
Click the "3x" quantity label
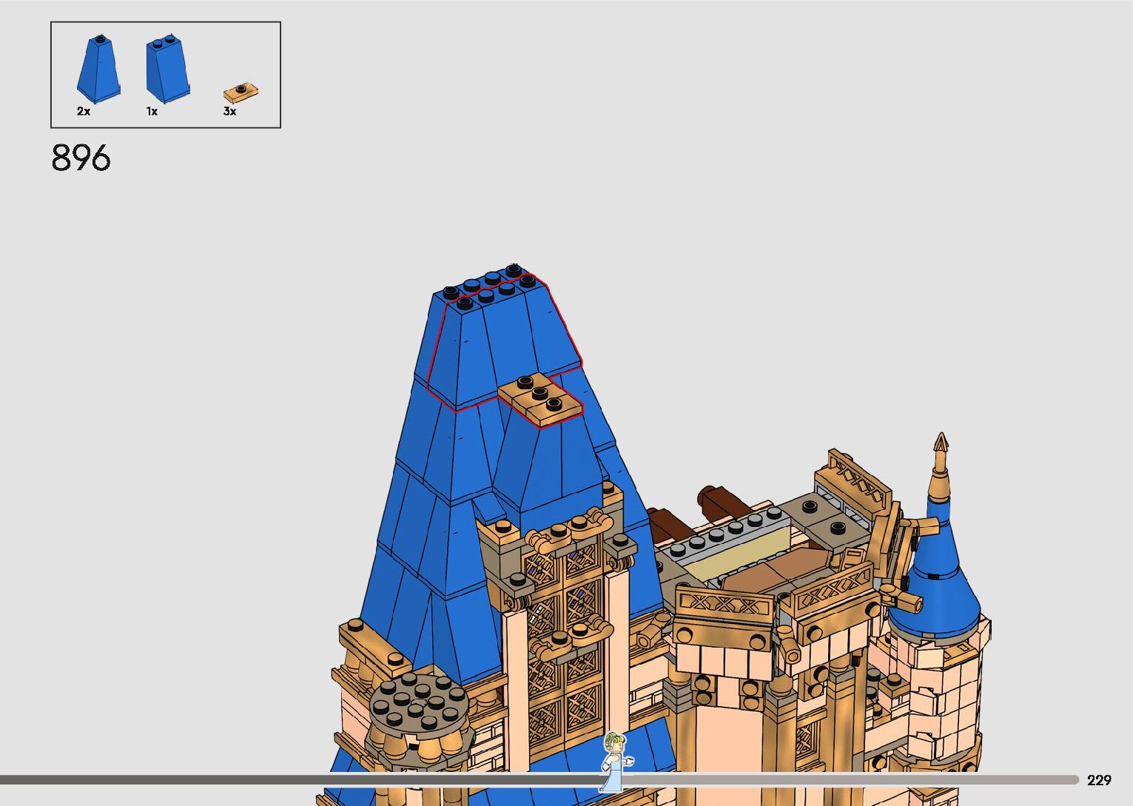(230, 112)
